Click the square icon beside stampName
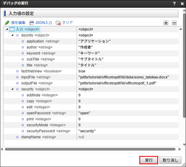The height and width of the screenshot is (167, 186). [17, 137]
